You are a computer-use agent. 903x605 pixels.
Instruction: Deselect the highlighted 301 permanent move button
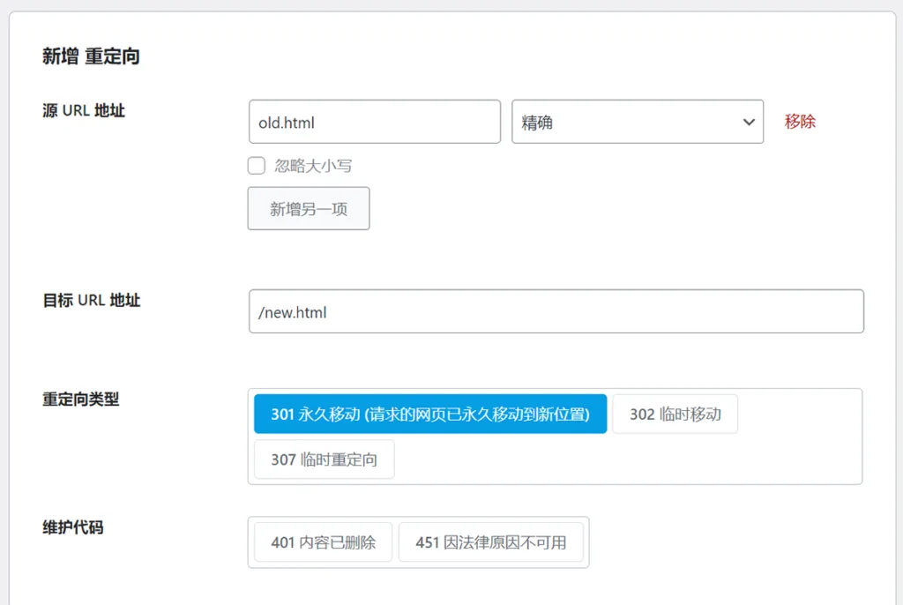click(430, 413)
